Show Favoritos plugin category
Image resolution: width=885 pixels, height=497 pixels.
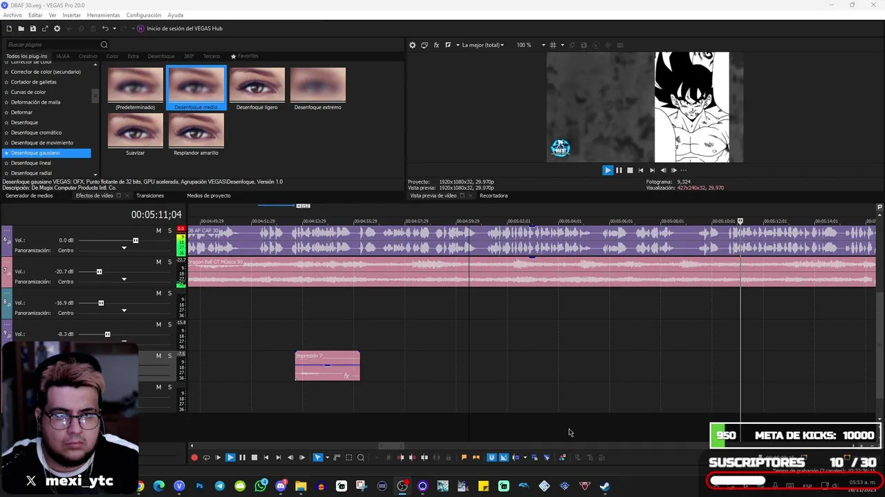245,56
